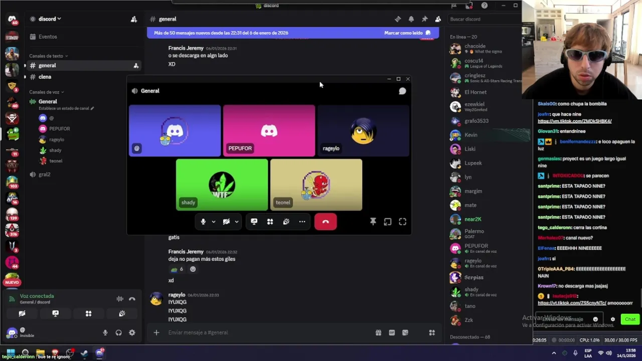
Task: Open File Explorer from the taskbar
Action: [40, 353]
